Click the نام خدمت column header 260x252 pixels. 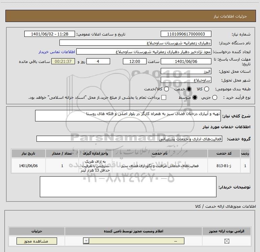[x=160, y=153]
